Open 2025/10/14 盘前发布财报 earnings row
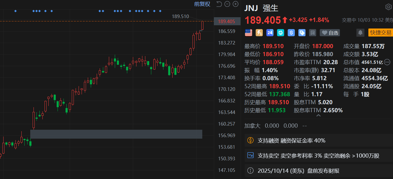393x179 pixels. coord(319,171)
